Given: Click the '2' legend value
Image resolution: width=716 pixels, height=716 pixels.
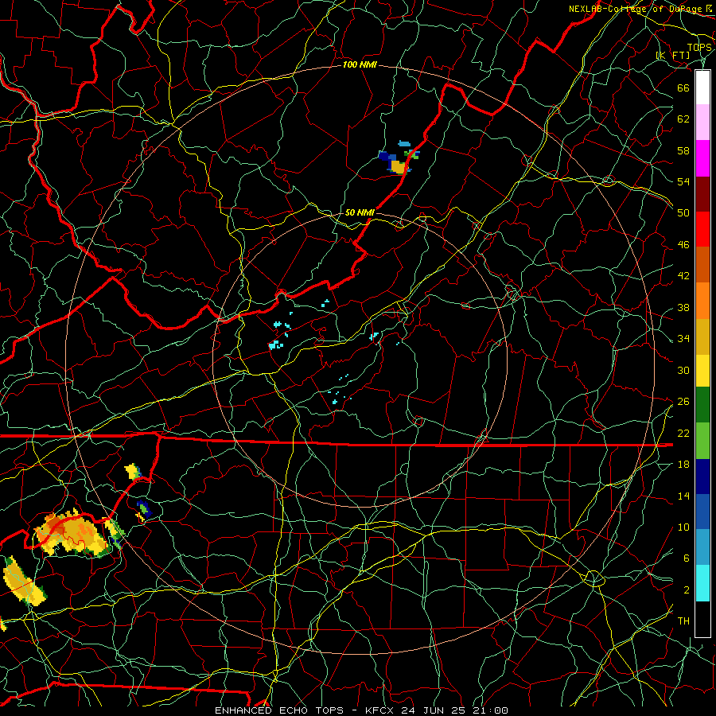Looking at the screenshot, I should 687,590.
